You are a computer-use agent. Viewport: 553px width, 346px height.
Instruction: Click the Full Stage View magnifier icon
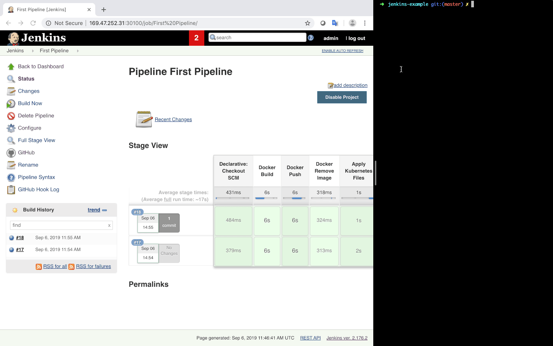point(11,140)
